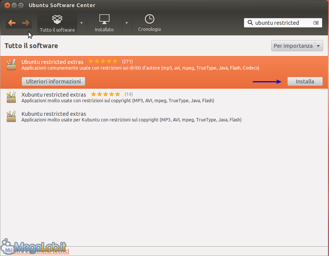Image resolution: width=329 pixels, height=256 pixels.
Task: Click the (14) review count
Action: [129, 94]
